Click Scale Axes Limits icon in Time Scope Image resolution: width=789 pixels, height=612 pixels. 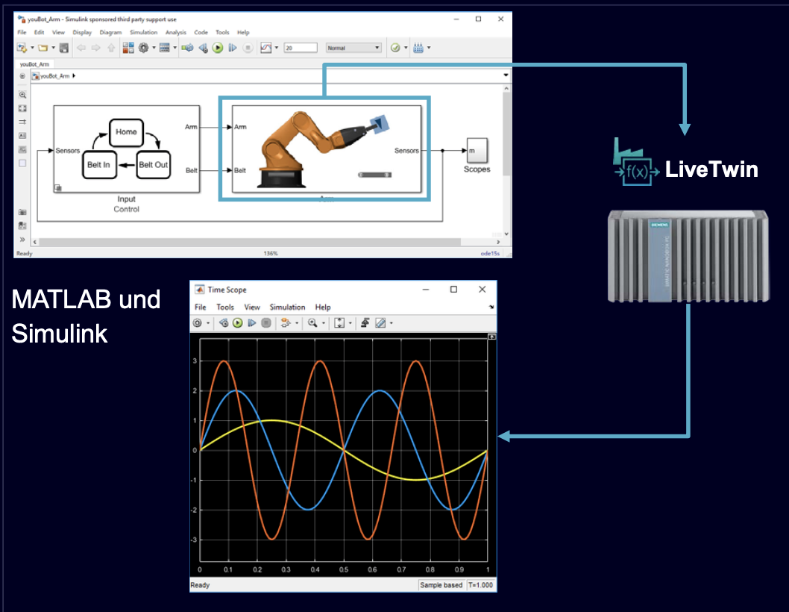(339, 323)
